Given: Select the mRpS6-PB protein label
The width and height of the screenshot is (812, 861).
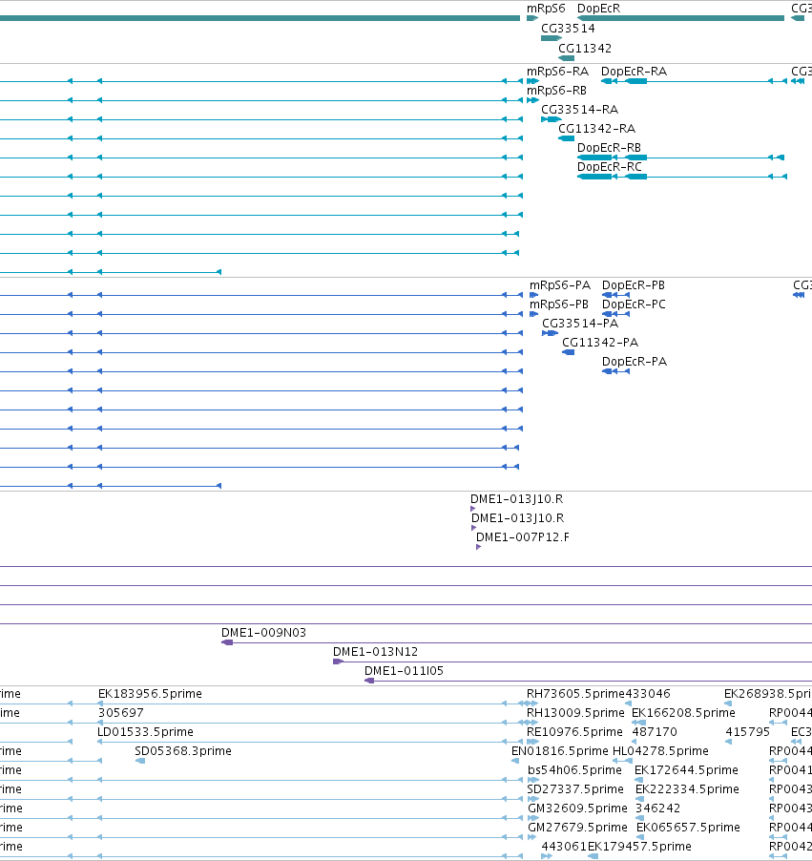Looking at the screenshot, I should tap(559, 304).
